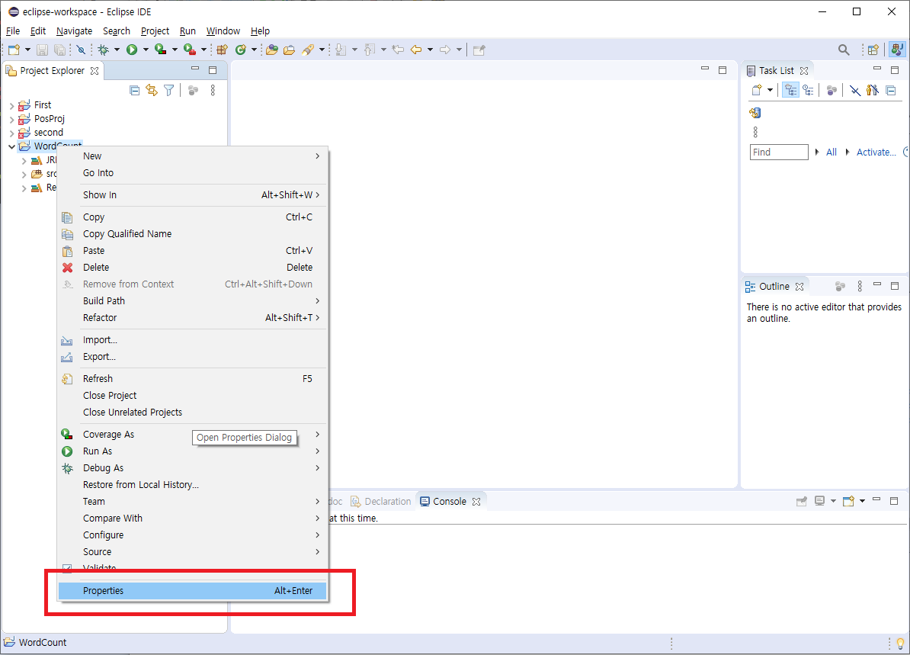
Task: Click the Run External Tools icon
Action: coord(189,50)
